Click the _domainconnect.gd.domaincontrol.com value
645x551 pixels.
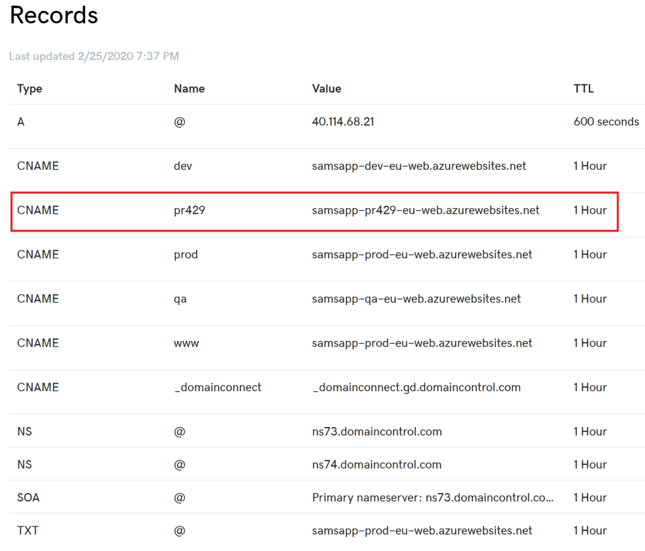[x=416, y=387]
